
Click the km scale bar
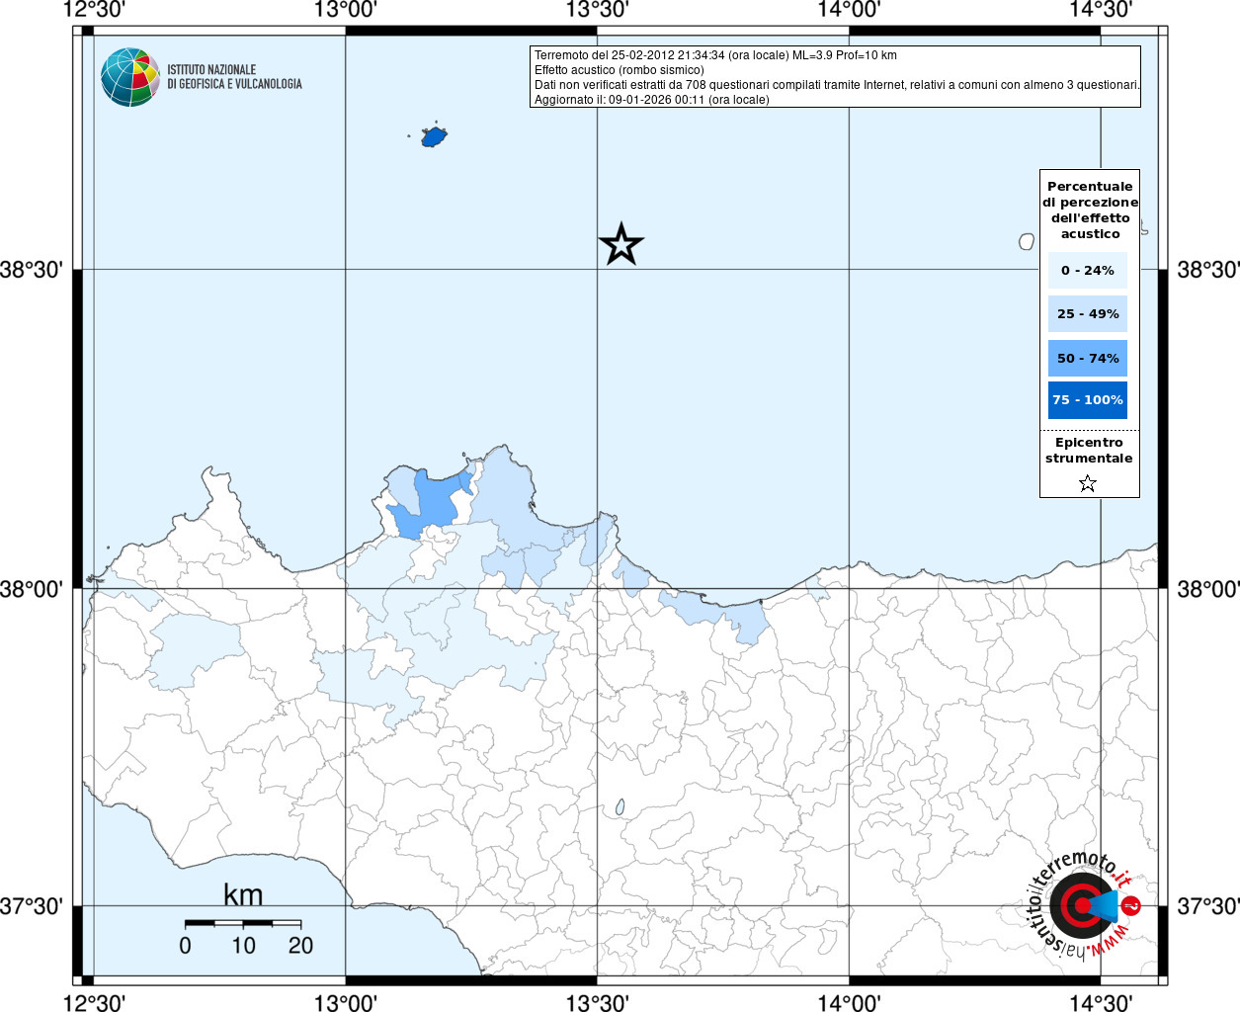point(243,923)
